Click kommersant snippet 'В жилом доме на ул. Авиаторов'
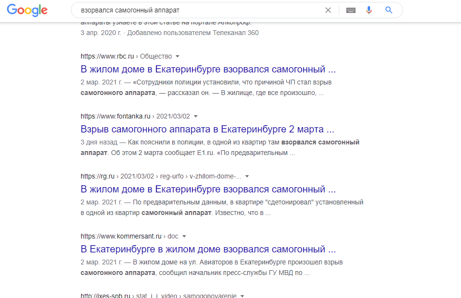This screenshot has width=461, height=298. (212, 267)
